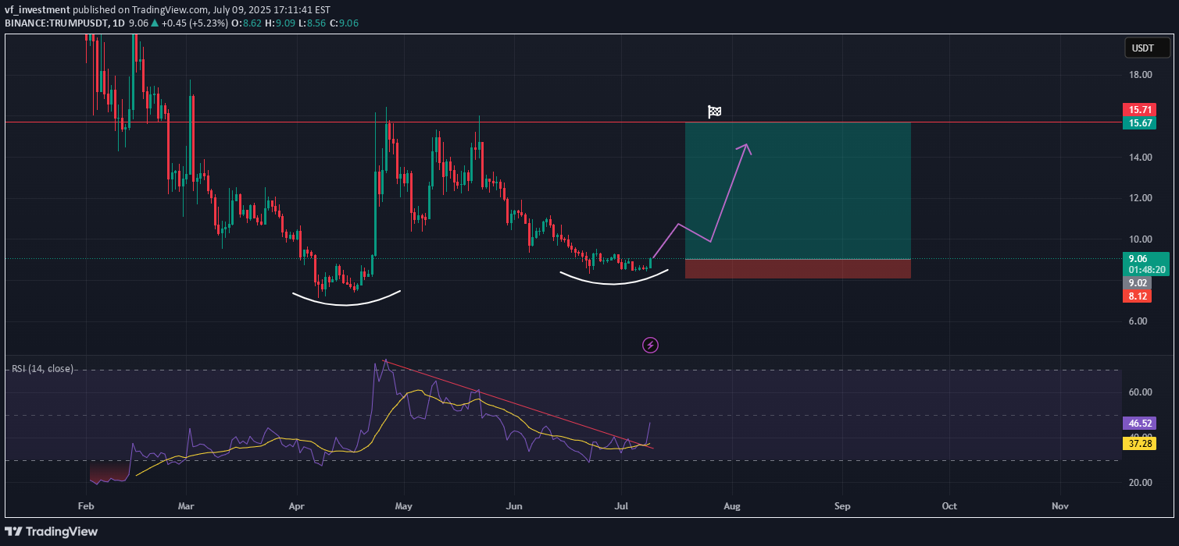This screenshot has height=546, width=1179.
Task: Click the Apr date axis label
Action: click(x=297, y=505)
